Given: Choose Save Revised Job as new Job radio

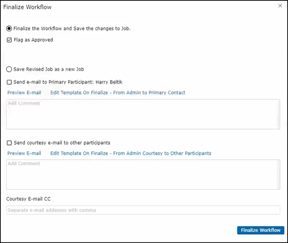Looking at the screenshot, I should [9, 69].
